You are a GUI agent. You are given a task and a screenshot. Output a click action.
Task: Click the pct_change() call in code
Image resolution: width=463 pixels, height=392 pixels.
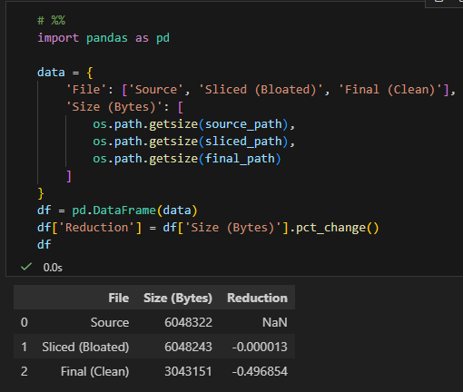click(x=337, y=228)
